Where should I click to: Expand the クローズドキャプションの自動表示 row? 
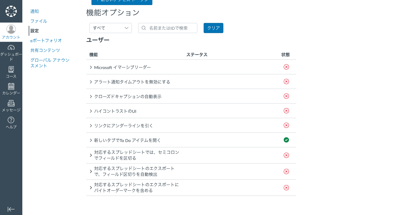(91, 96)
